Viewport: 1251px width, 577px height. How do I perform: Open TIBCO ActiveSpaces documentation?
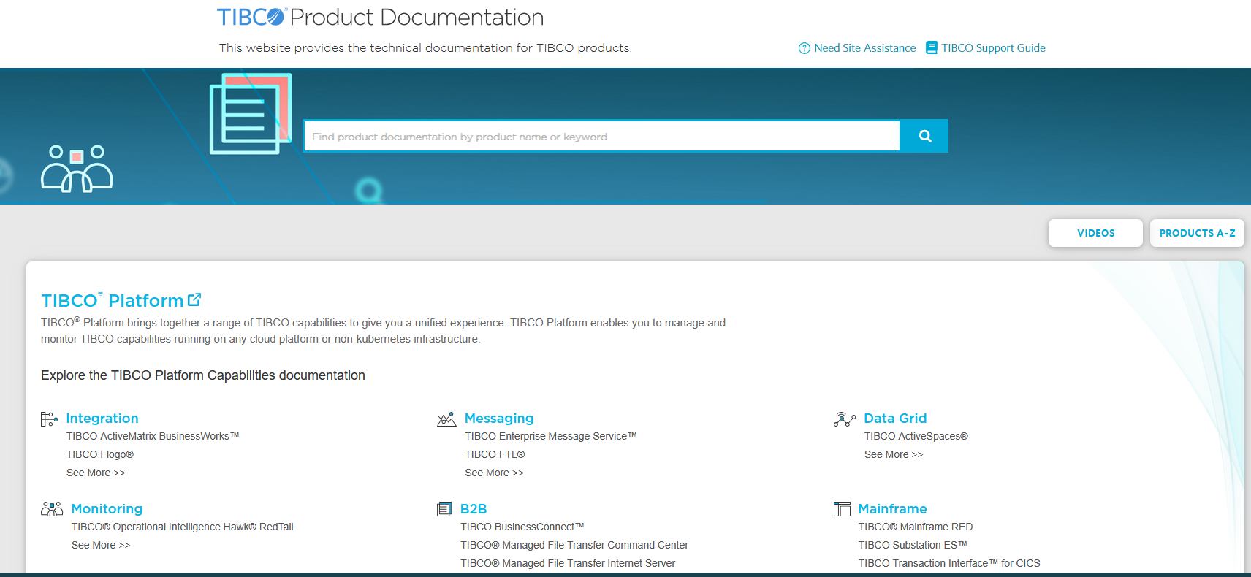pos(916,436)
